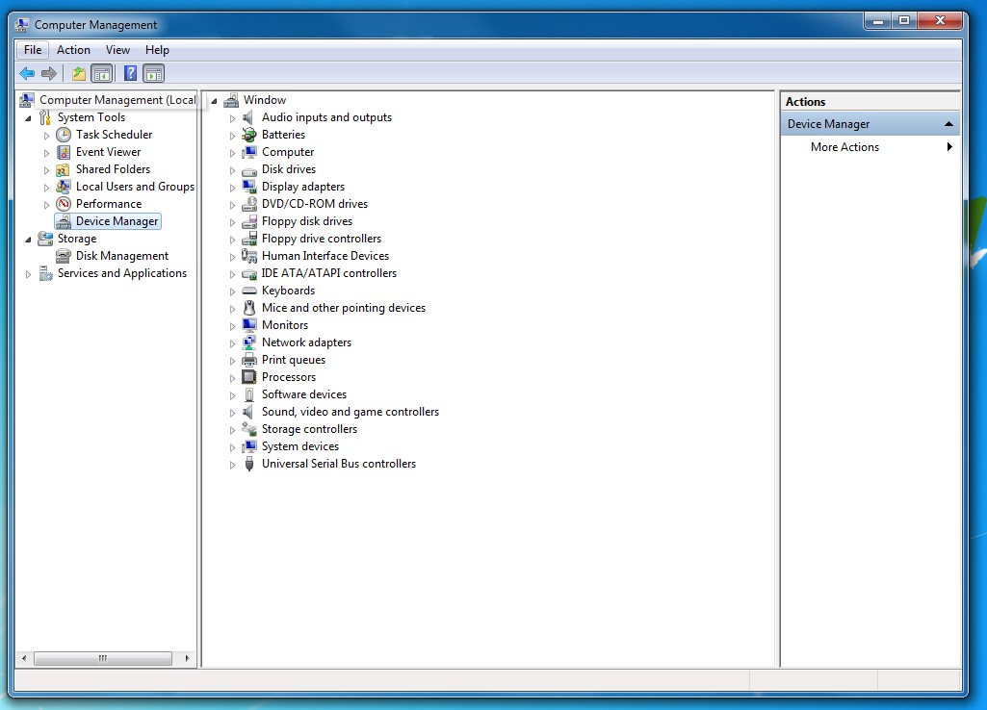This screenshot has width=987, height=710.
Task: Expand the Network adapters node
Action: (x=232, y=343)
